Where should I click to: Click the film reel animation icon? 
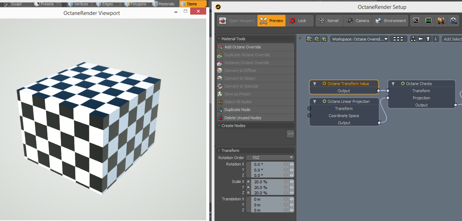(453, 21)
